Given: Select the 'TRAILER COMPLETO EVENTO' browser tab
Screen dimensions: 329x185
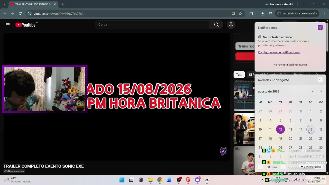Looking at the screenshot, I should pos(33,4).
